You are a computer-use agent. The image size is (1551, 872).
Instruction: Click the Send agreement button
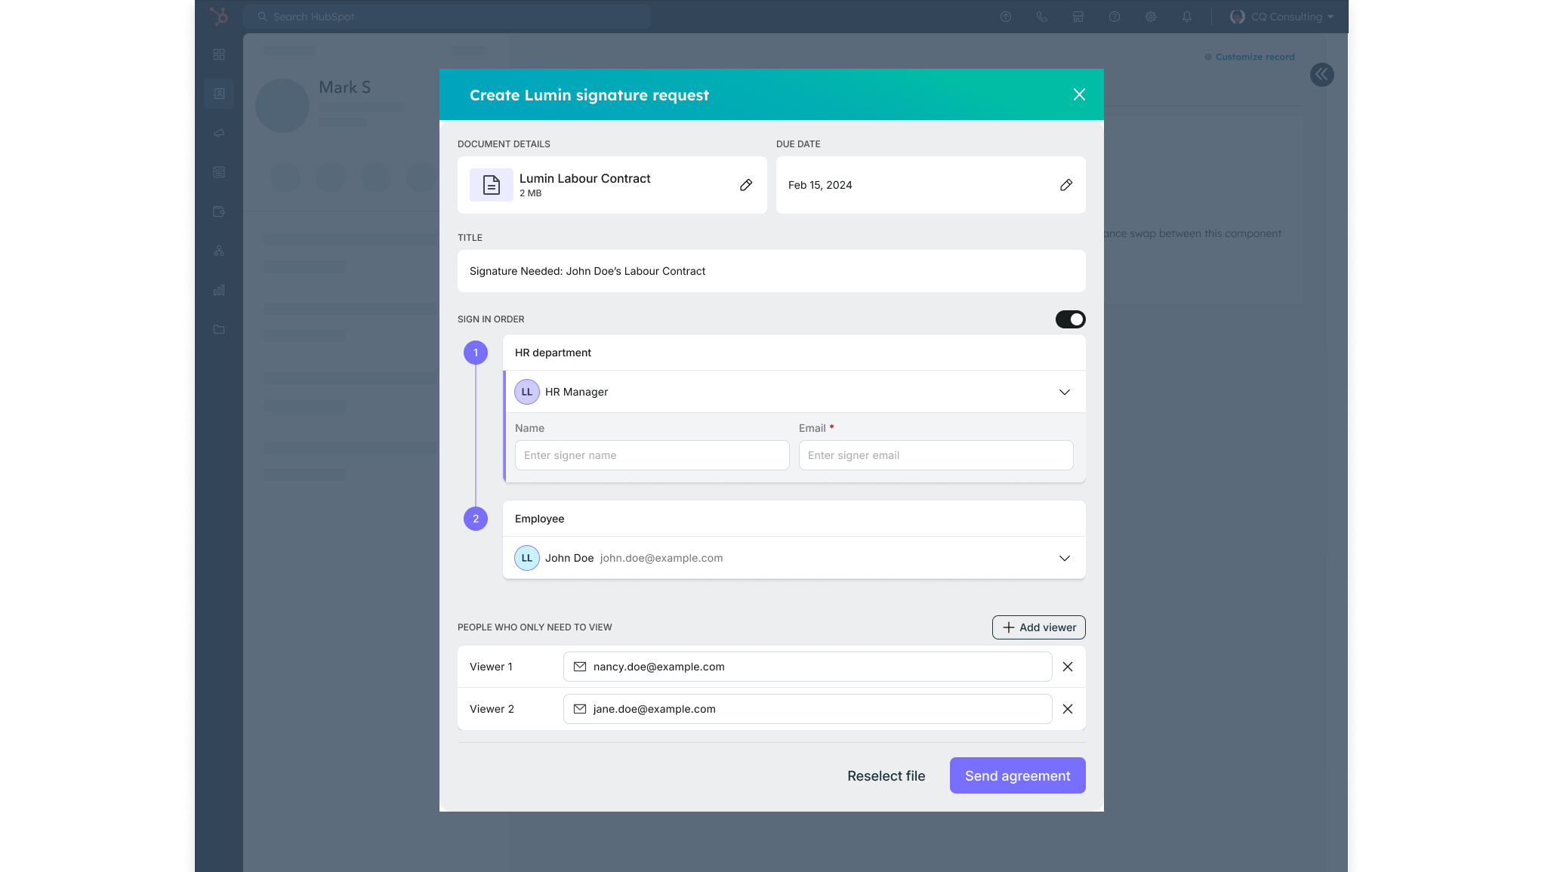click(1016, 775)
